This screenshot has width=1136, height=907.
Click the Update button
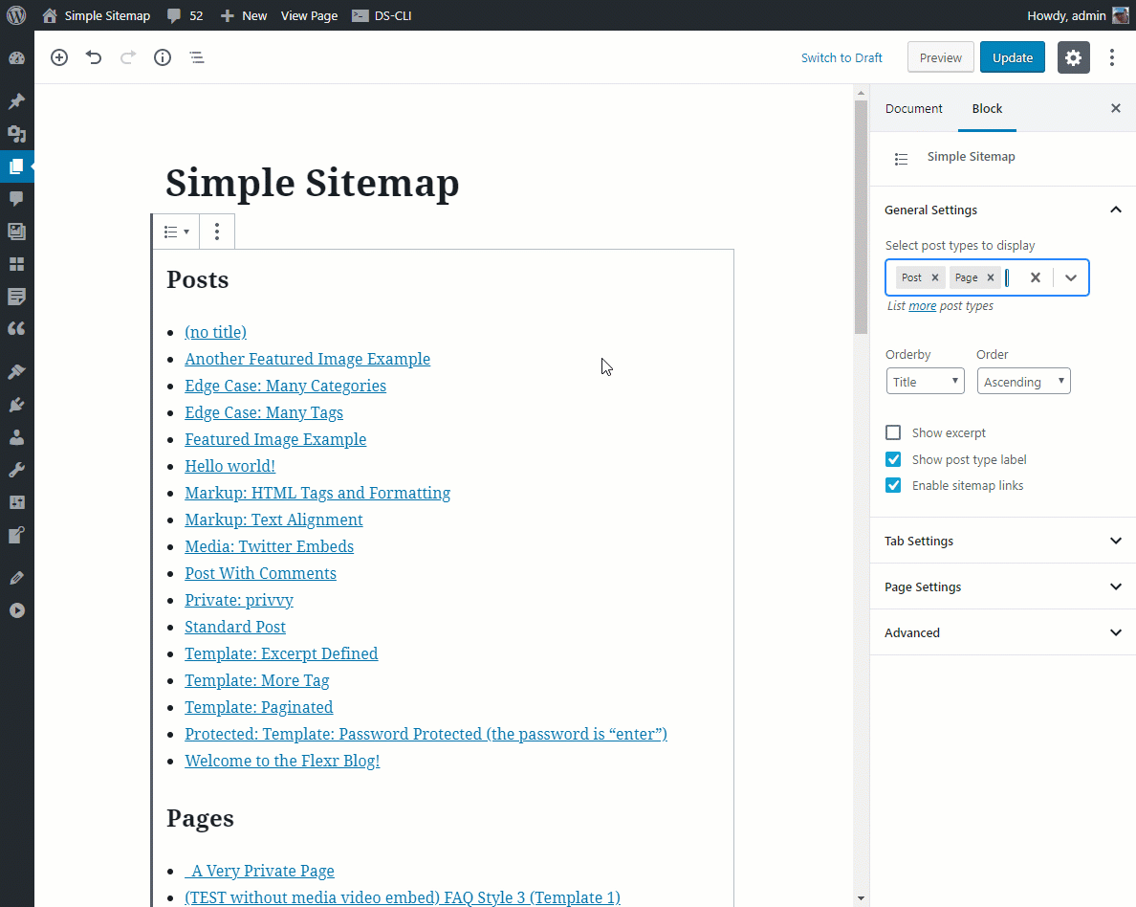1012,57
